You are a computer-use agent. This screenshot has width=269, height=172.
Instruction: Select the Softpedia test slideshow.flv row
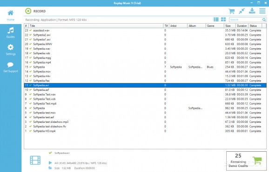click(145, 127)
